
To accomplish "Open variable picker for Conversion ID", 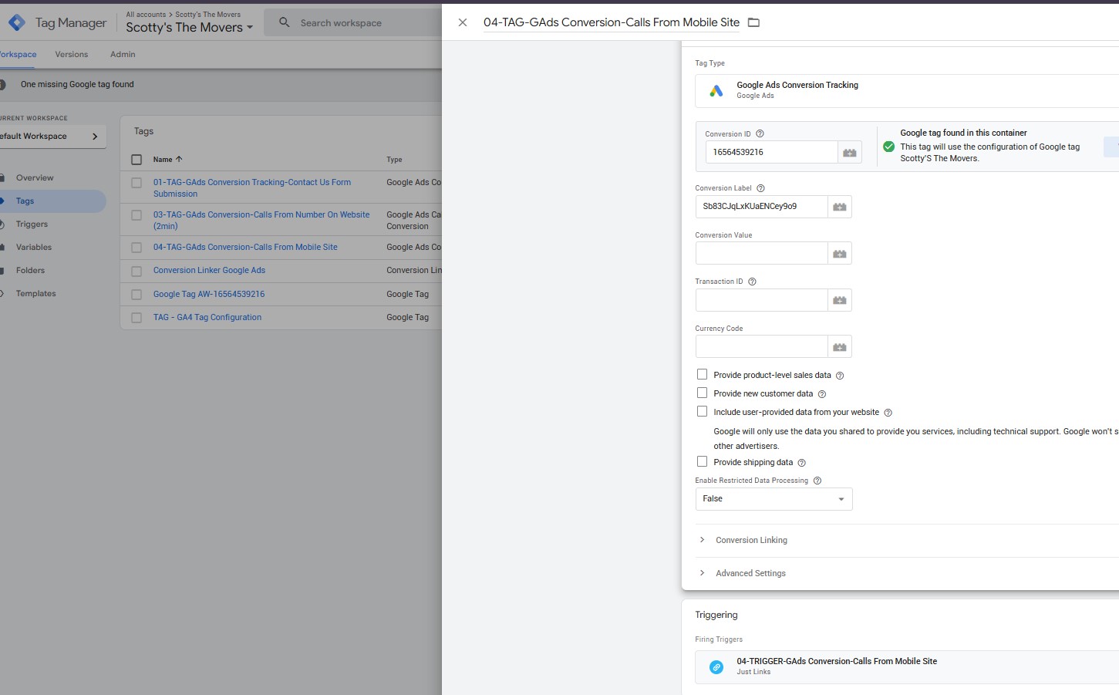I will point(850,153).
